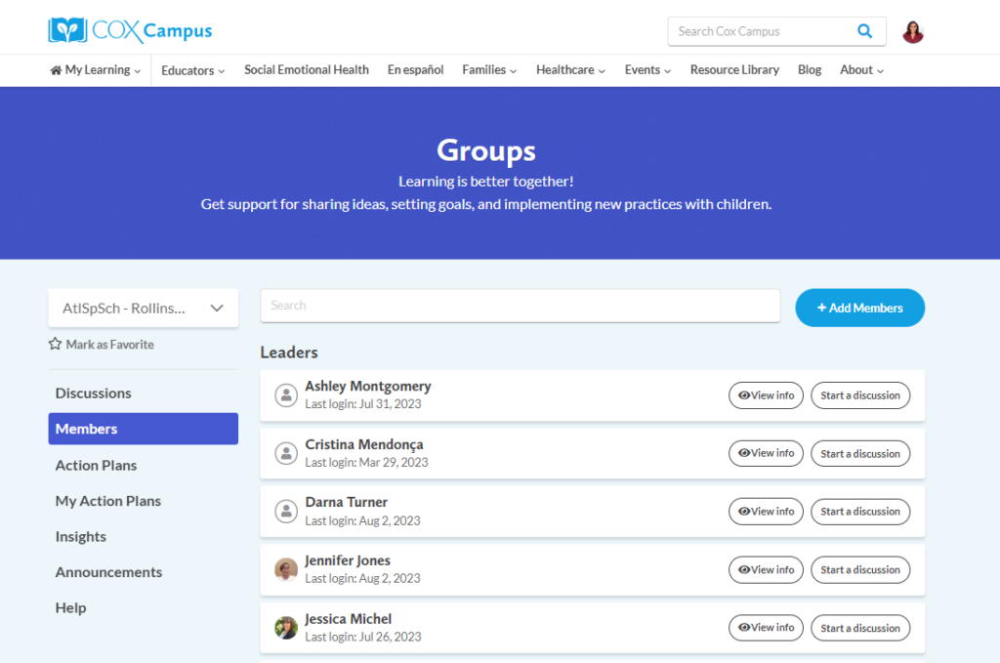Start a discussion with Darna Turner
This screenshot has width=1000, height=663.
(x=860, y=512)
